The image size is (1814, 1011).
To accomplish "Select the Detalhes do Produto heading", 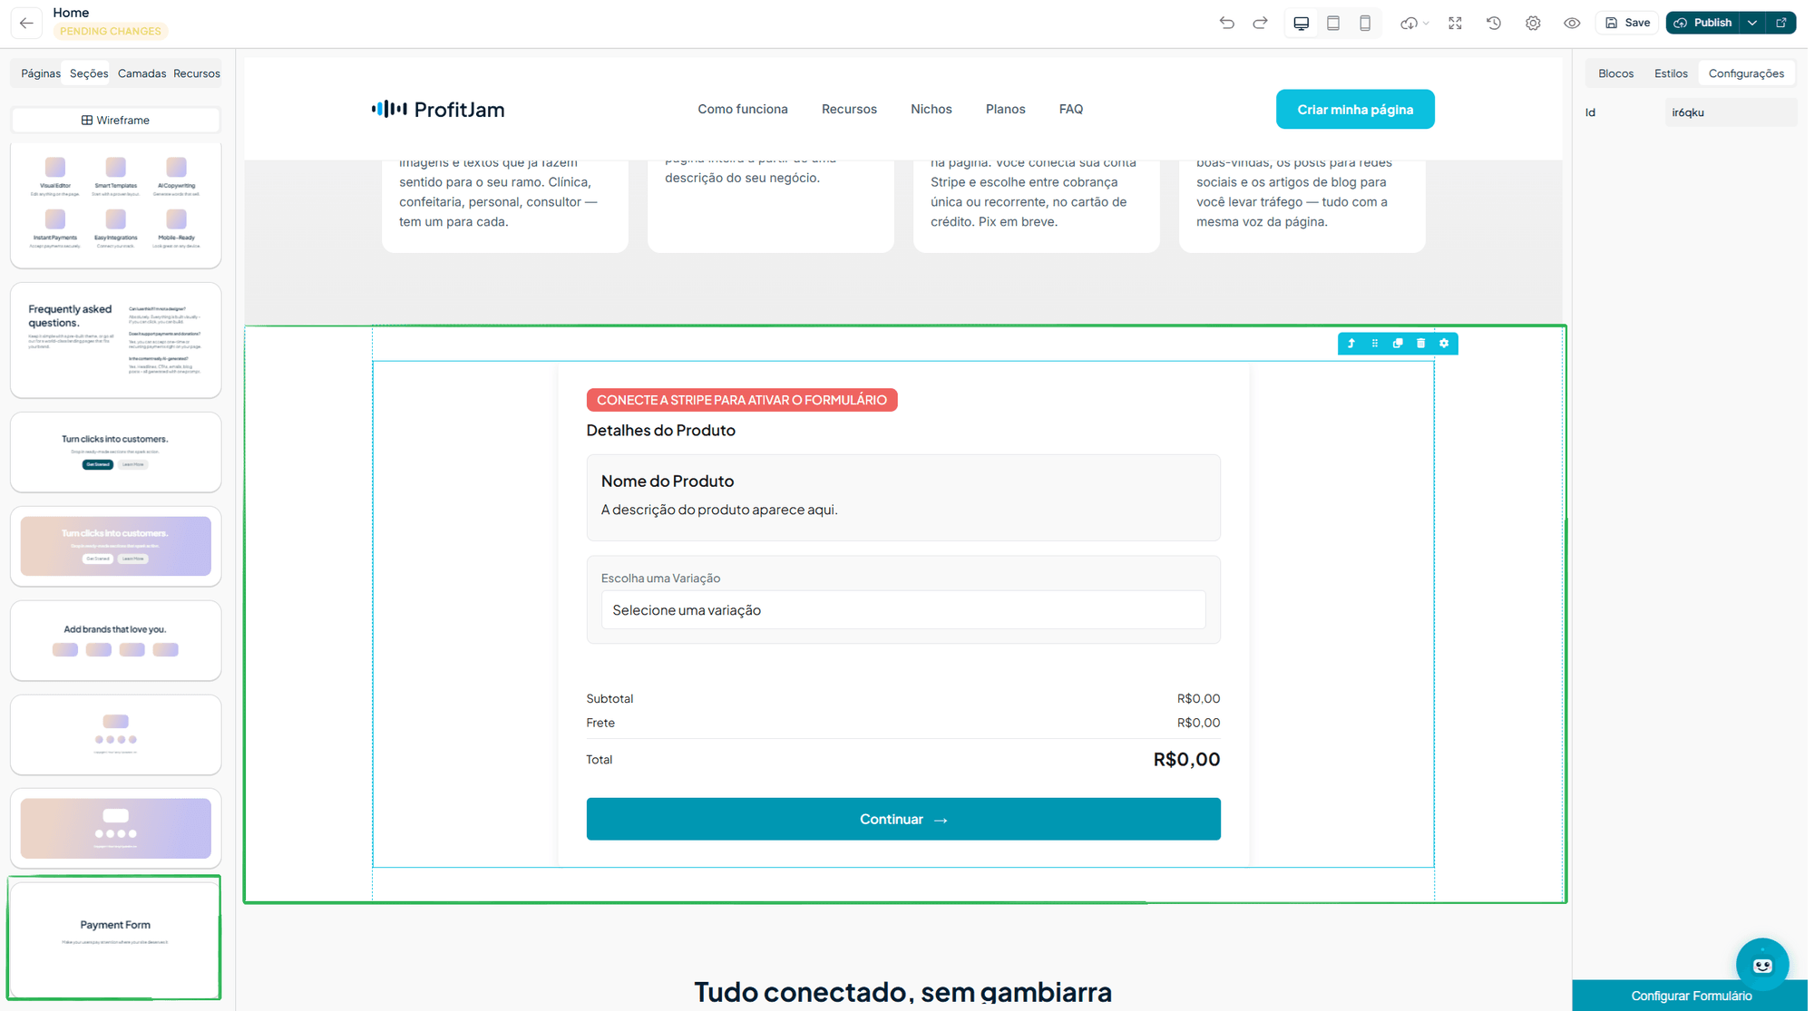I will pyautogui.click(x=663, y=431).
